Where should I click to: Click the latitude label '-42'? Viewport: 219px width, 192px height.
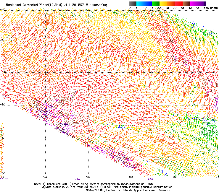tap(3, 40)
